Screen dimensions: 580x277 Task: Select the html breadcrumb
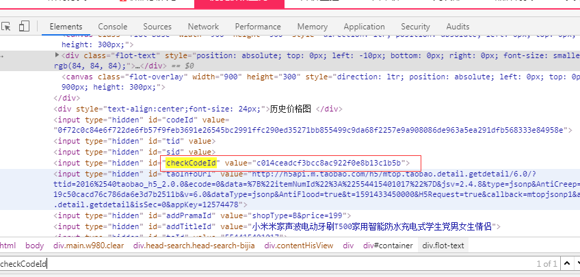coord(8,246)
